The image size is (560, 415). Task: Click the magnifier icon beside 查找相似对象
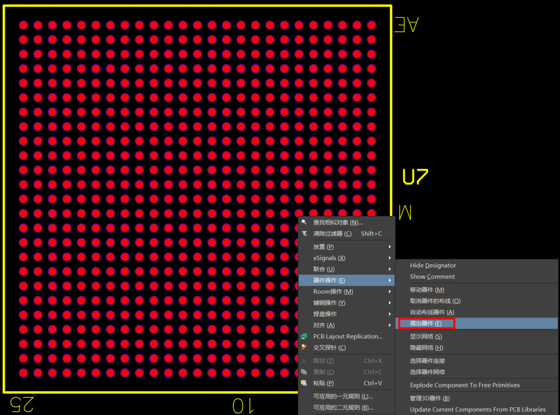304,222
